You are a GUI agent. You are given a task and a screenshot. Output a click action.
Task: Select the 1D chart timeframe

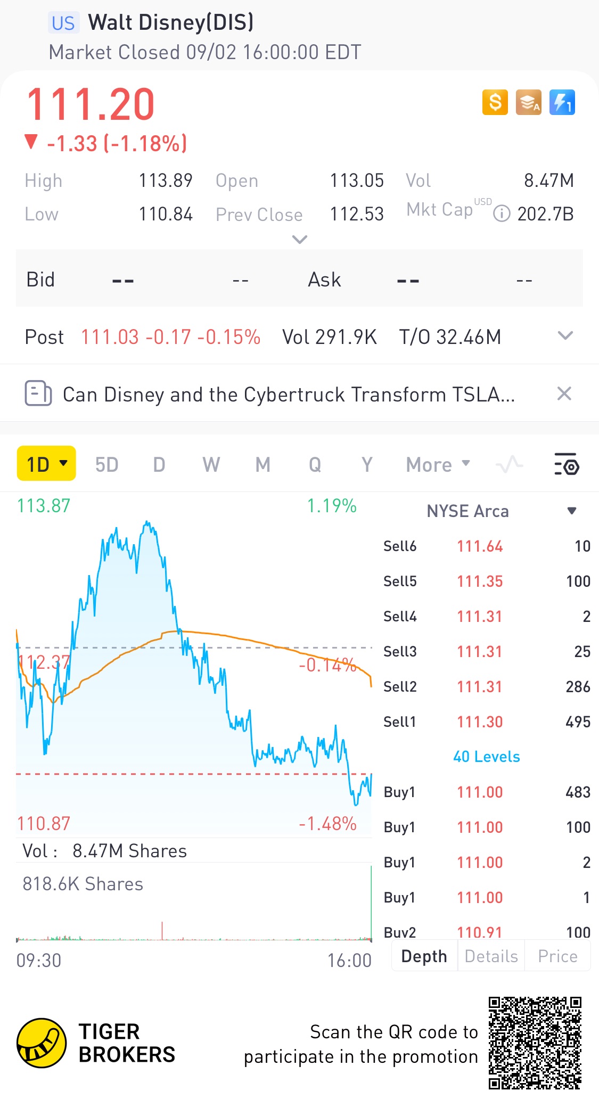[46, 464]
